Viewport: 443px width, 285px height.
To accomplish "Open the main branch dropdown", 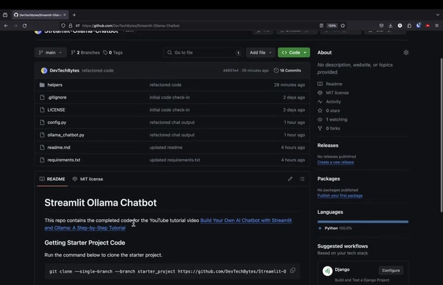I will [50, 52].
